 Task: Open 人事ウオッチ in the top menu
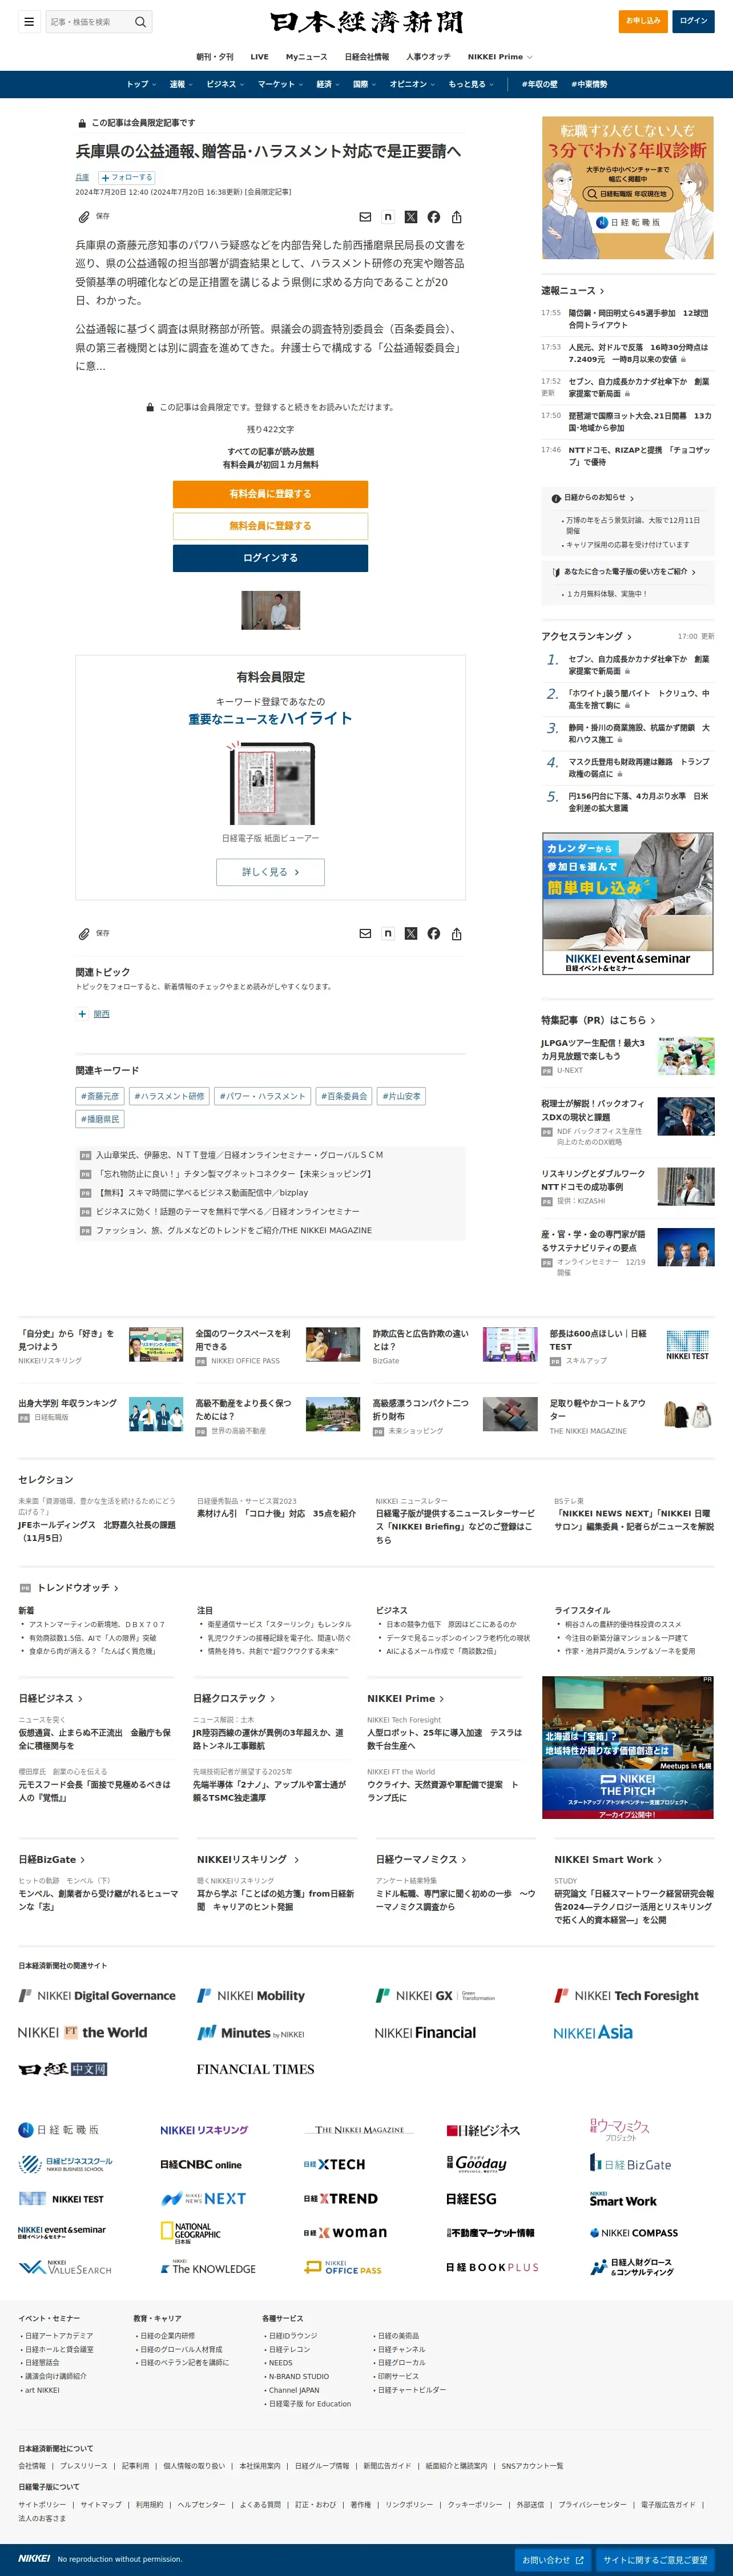coord(428,57)
